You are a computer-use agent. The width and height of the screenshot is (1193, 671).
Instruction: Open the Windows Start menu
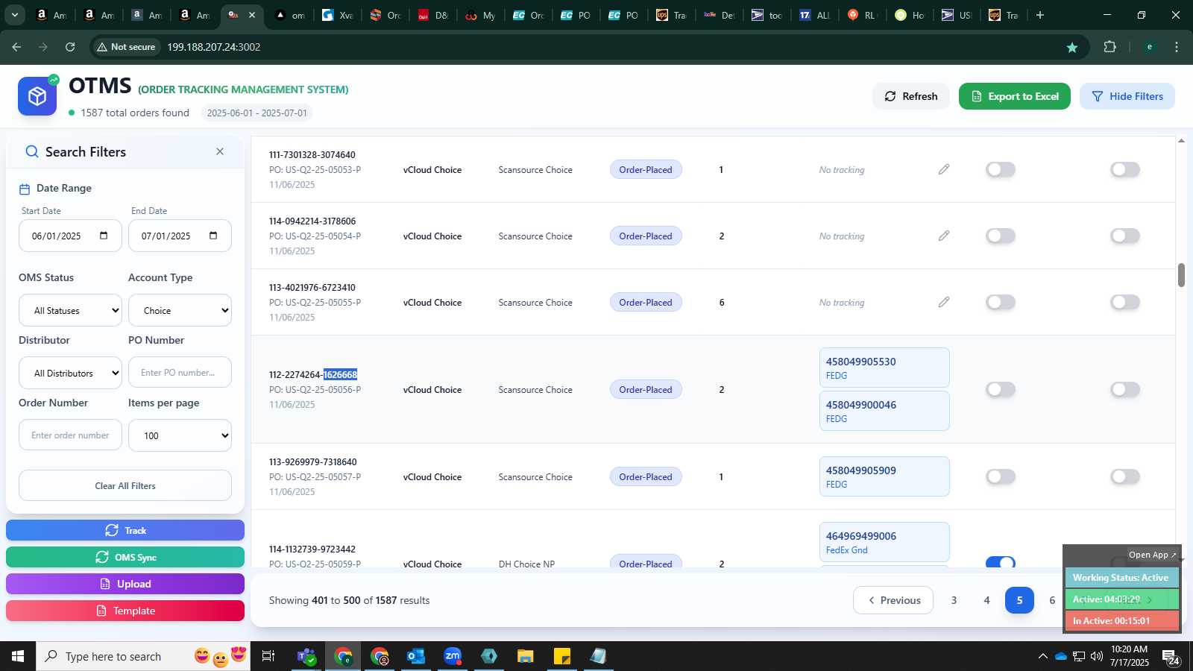(x=18, y=656)
